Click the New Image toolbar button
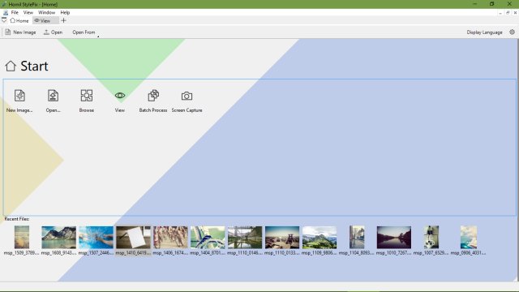The width and height of the screenshot is (519, 292). point(20,32)
